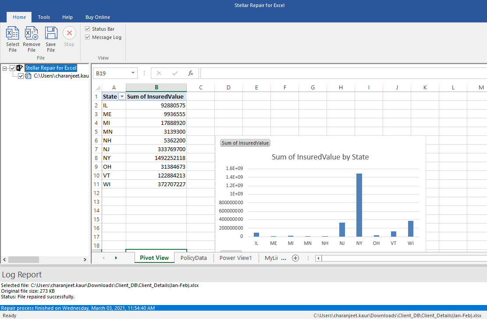
Task: Click the formula bar input field
Action: pos(342,73)
